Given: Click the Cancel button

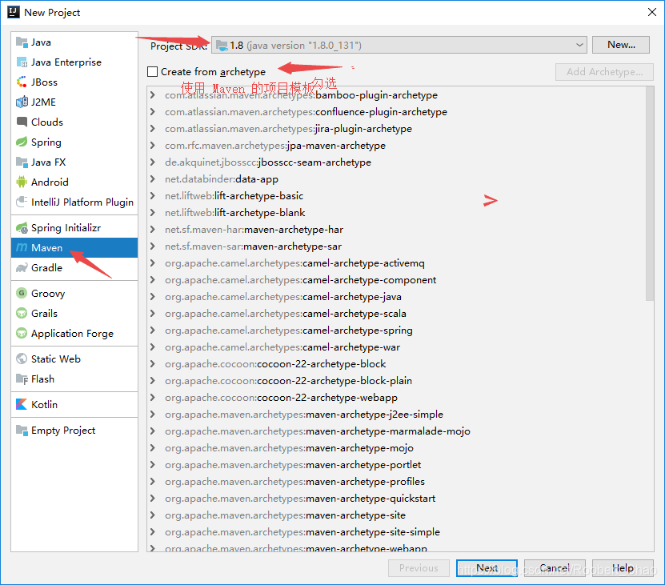Looking at the screenshot, I should pyautogui.click(x=555, y=568).
